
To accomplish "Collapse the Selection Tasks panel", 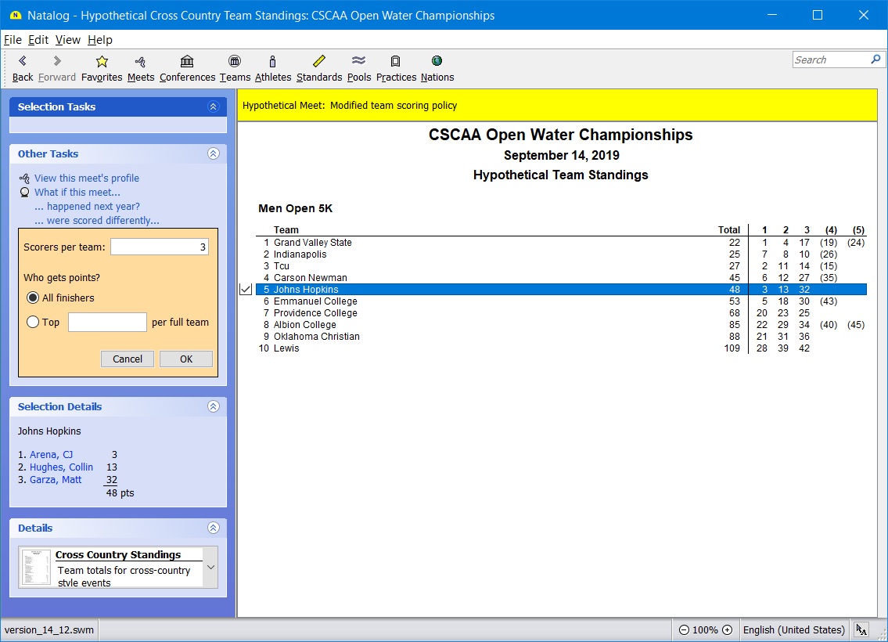I will (213, 107).
